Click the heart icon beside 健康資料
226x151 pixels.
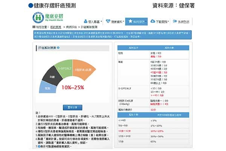pos(108,22)
